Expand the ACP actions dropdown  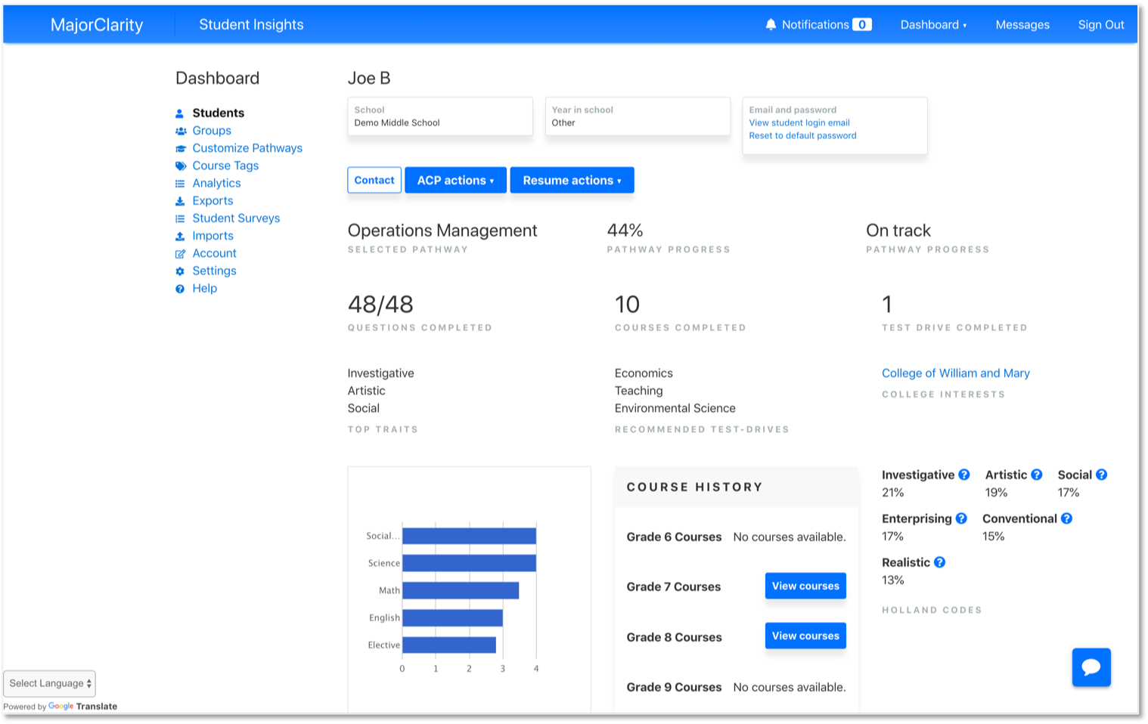[x=455, y=180]
